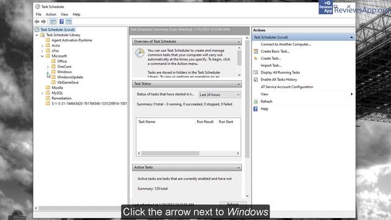Select the XblGameSave folder
This screenshot has height=220, width=391.
[68, 82]
